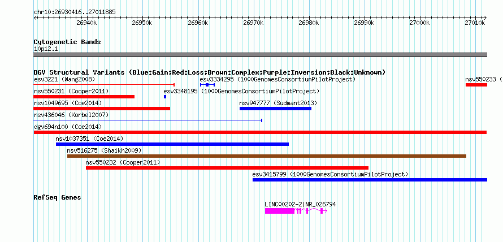Click the 27000k ruler tick label
Screen dimensions: 503x242
click(420, 23)
